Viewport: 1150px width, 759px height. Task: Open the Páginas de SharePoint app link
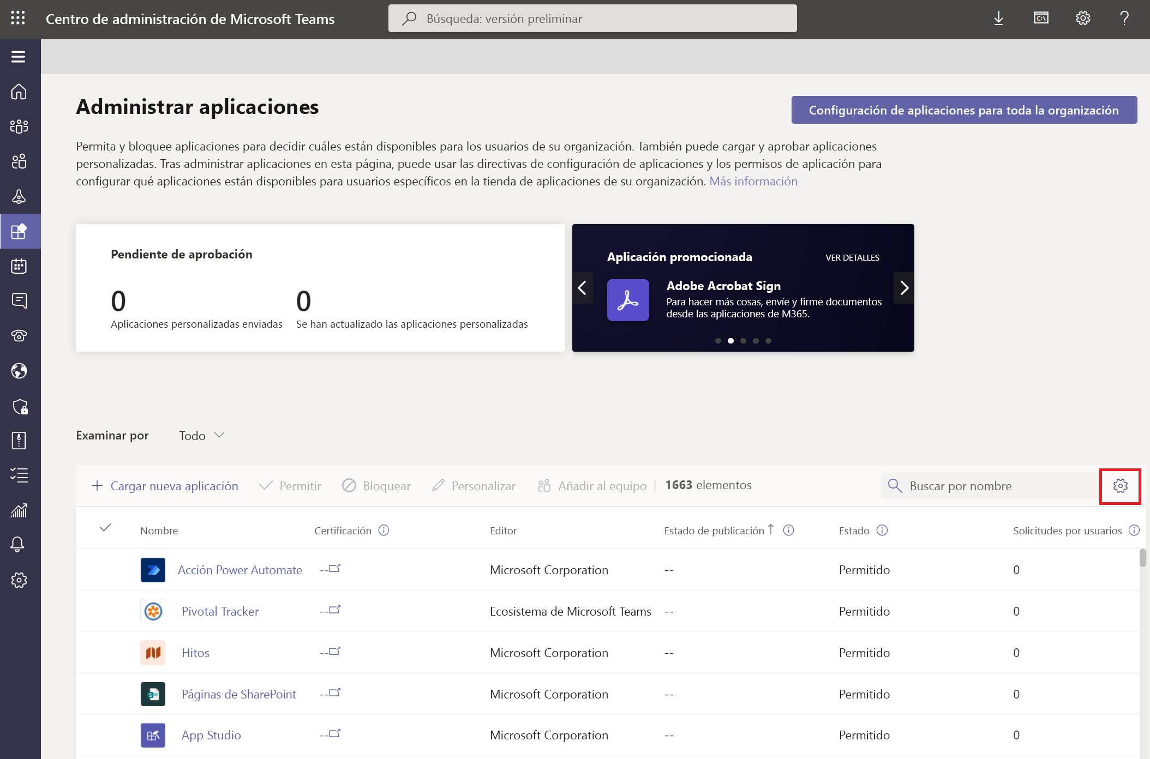239,694
